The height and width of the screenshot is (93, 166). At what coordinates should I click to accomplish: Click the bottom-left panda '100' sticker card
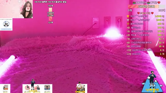click(5, 88)
